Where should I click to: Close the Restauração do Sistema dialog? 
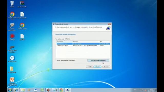coord(109,24)
